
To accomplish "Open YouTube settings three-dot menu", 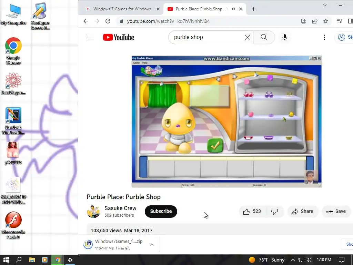I will (x=324, y=37).
